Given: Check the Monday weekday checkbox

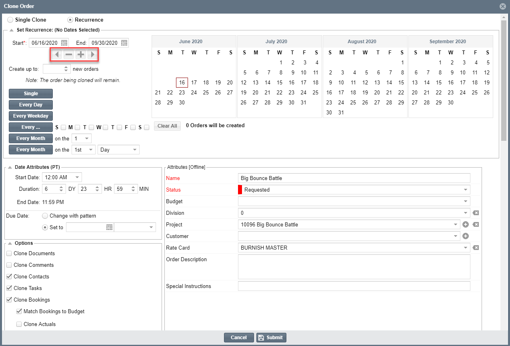Looking at the screenshot, I should [x=77, y=127].
